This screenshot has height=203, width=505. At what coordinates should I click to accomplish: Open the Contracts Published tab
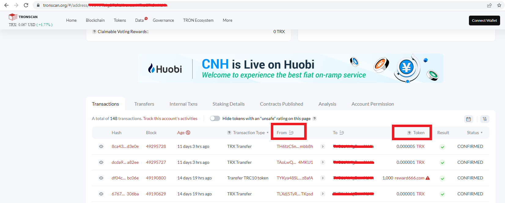tap(282, 104)
